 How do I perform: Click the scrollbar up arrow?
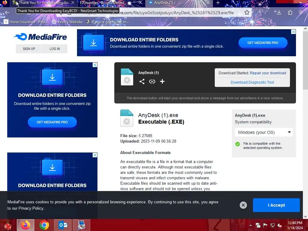click(x=305, y=29)
